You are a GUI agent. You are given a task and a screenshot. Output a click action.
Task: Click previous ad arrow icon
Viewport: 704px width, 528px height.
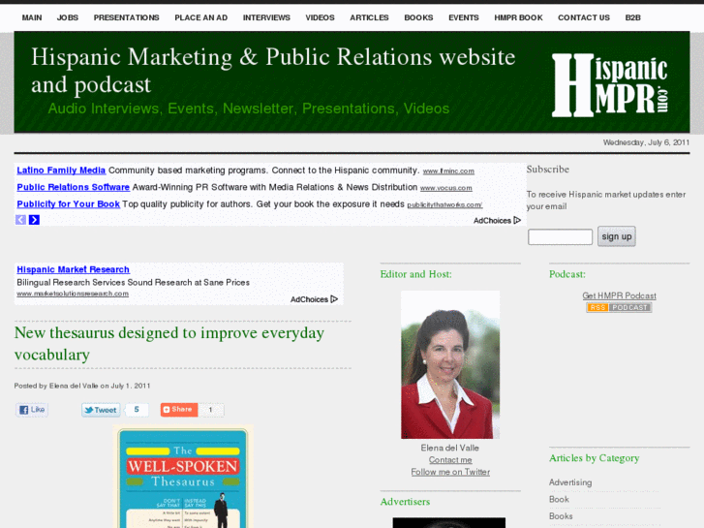coord(20,220)
